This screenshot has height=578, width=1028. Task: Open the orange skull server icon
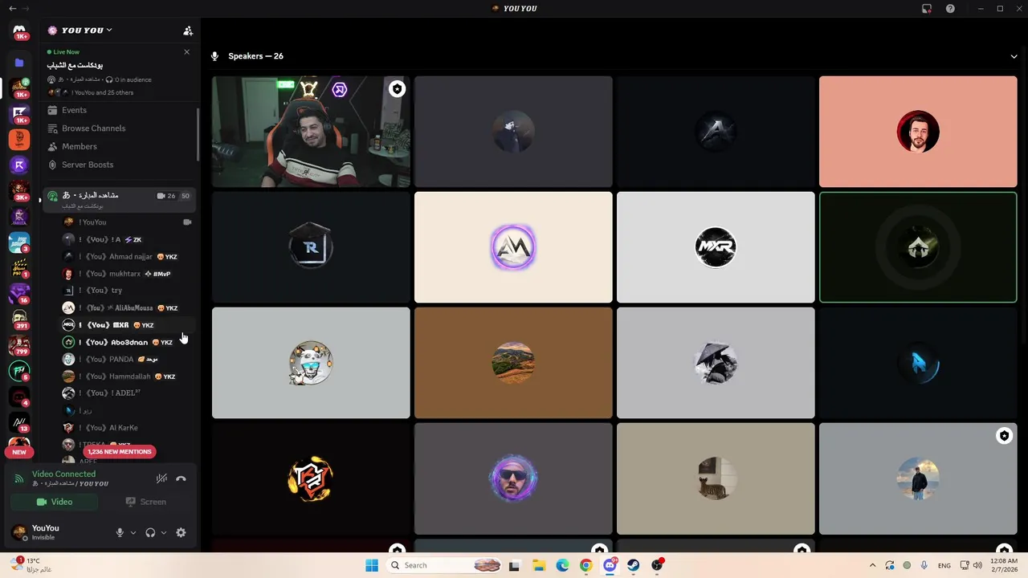(x=19, y=140)
